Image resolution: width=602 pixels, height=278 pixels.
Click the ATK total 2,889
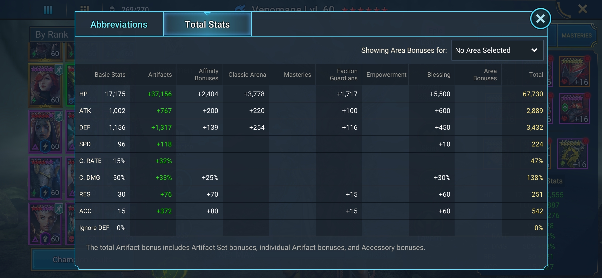(535, 111)
